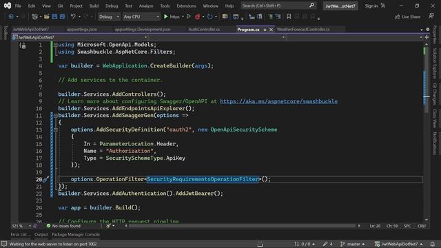The height and width of the screenshot is (248, 441).
Task: Open the master branch selector
Action: click(353, 244)
